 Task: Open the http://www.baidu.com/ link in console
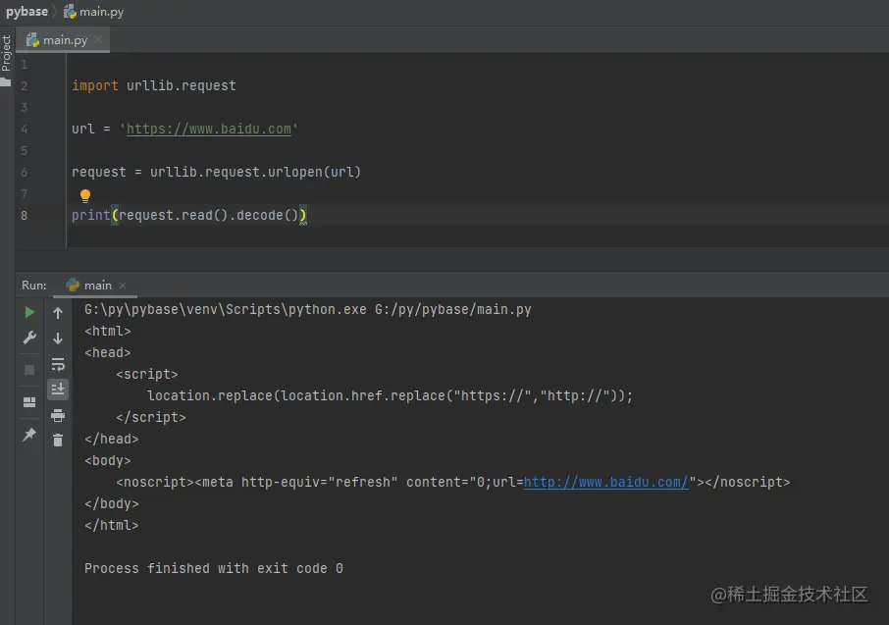click(x=606, y=482)
